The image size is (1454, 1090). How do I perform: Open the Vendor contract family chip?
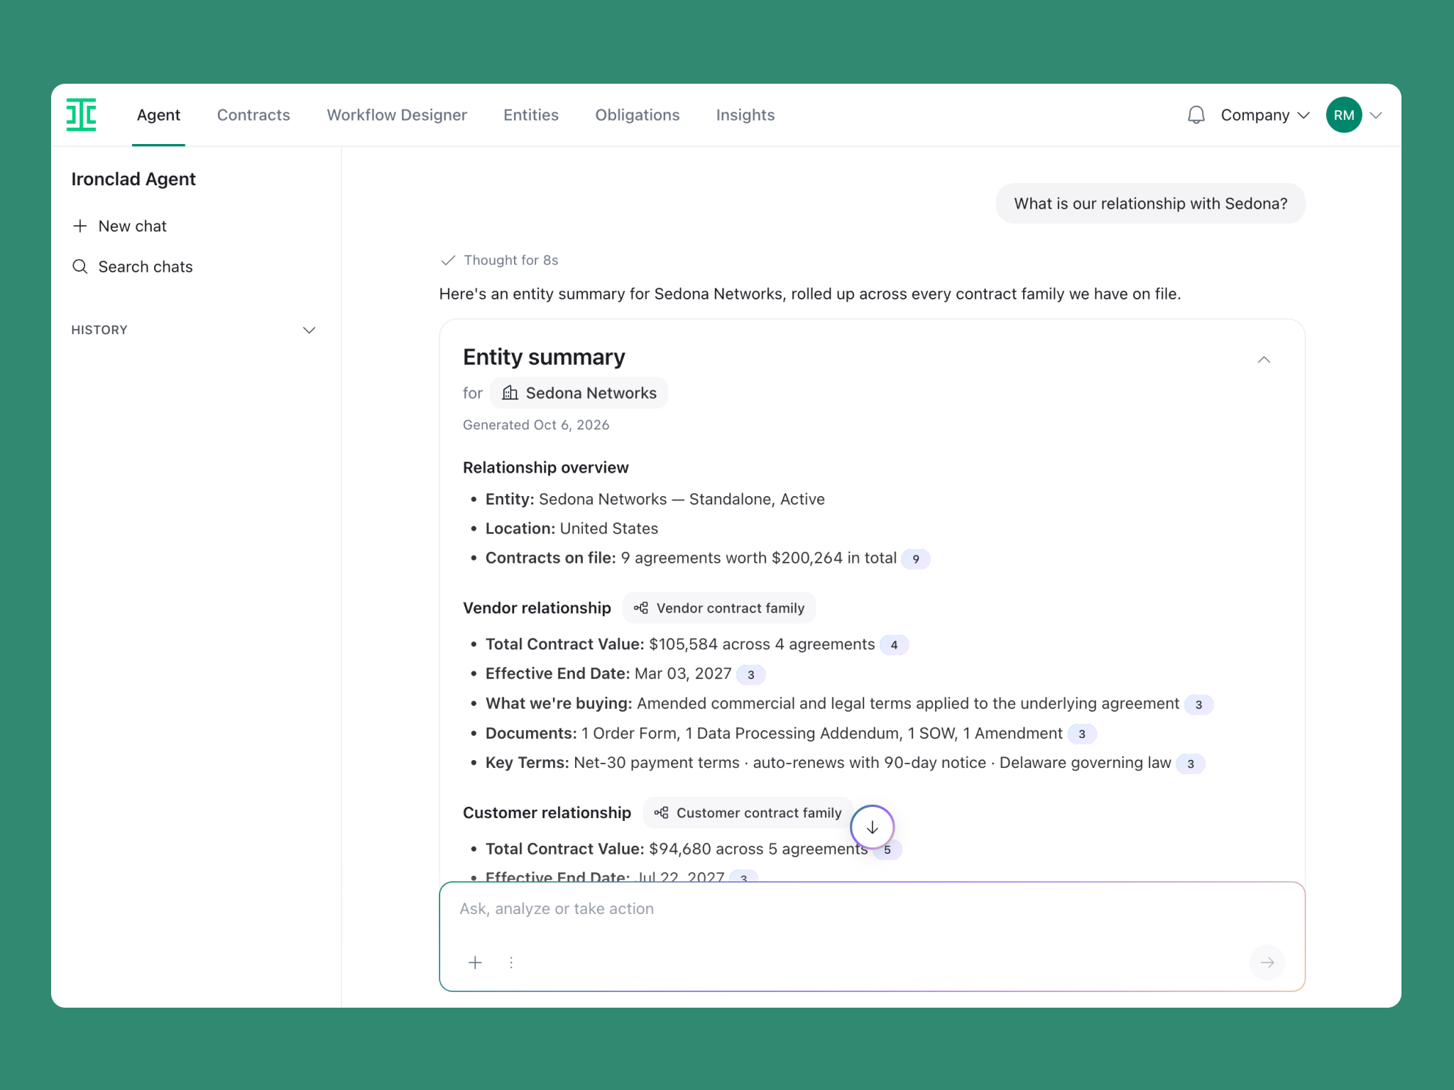(x=719, y=608)
